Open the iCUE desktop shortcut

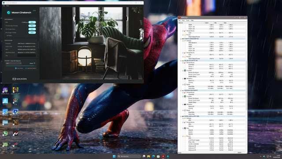coord(15,102)
